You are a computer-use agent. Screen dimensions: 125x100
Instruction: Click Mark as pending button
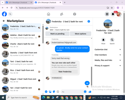tap(57, 34)
